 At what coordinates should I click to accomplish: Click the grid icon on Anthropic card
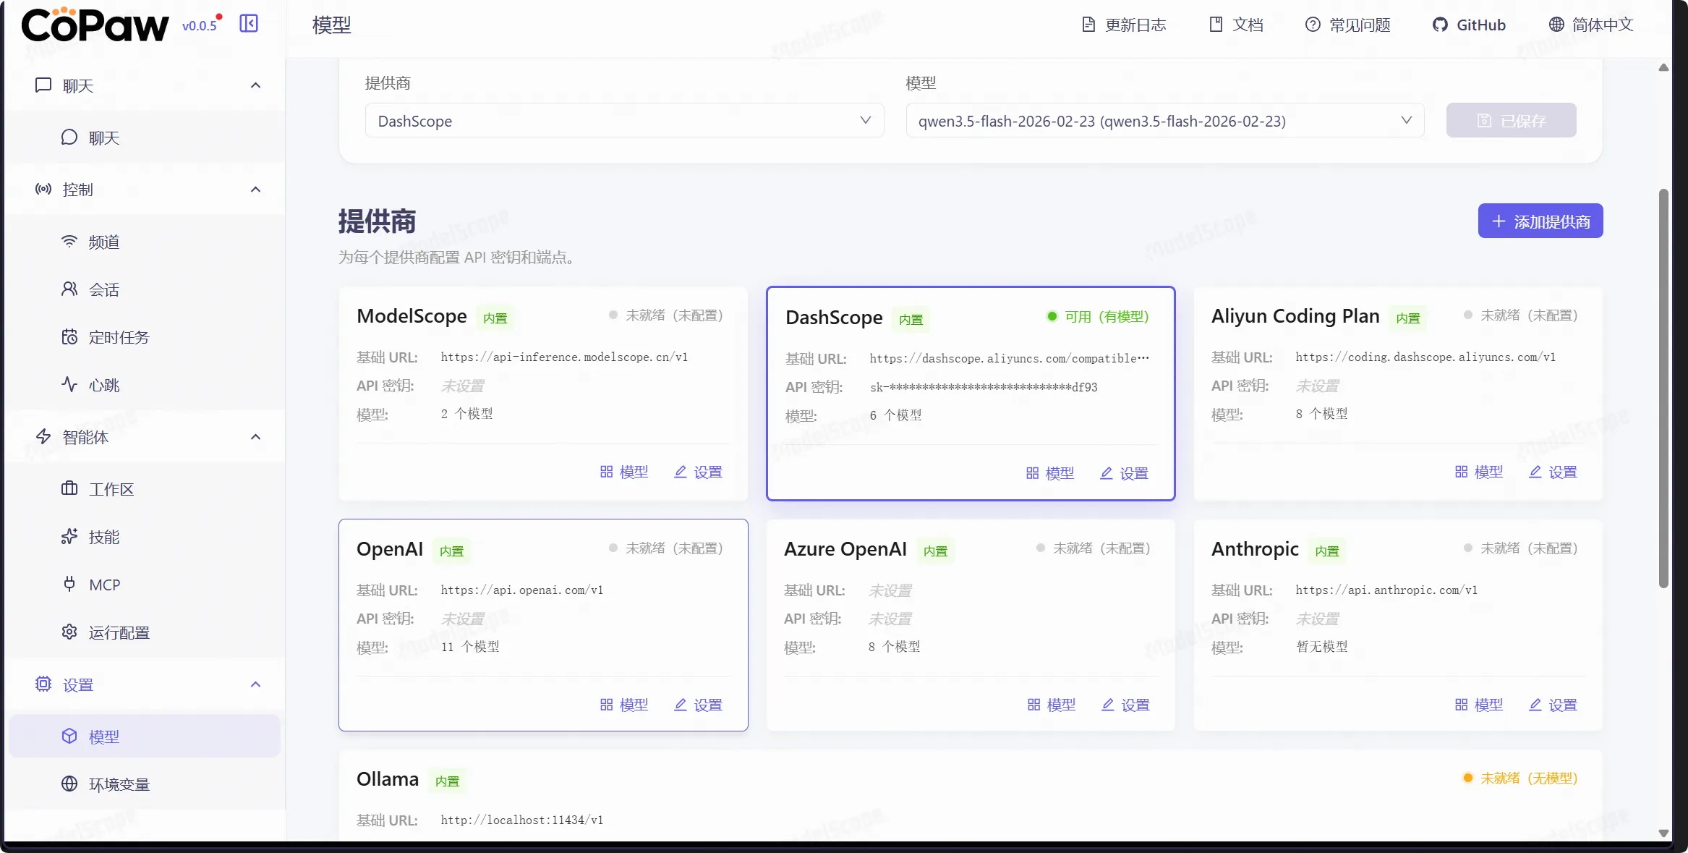(x=1462, y=705)
